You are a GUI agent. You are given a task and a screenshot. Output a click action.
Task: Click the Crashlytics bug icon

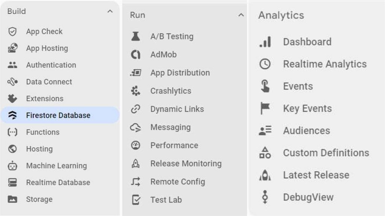pyautogui.click(x=135, y=91)
